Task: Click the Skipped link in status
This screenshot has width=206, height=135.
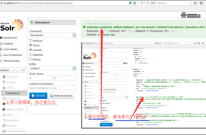Action: [140, 31]
